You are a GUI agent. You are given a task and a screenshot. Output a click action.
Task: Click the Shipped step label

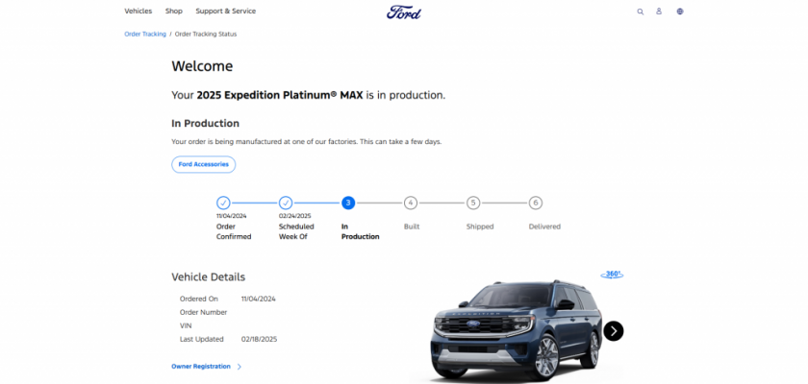(480, 227)
